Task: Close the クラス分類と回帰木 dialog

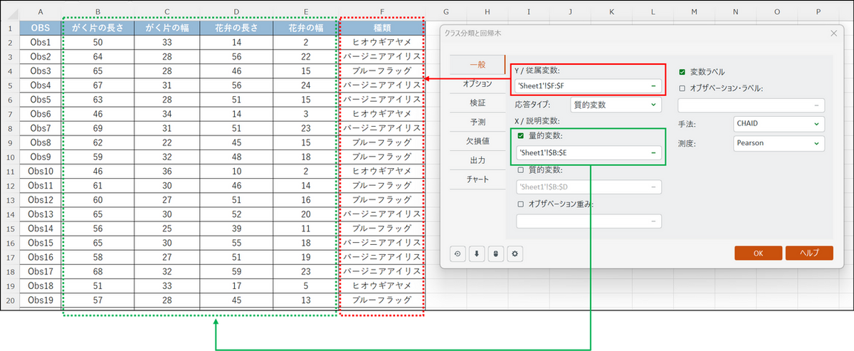Action: click(x=833, y=33)
